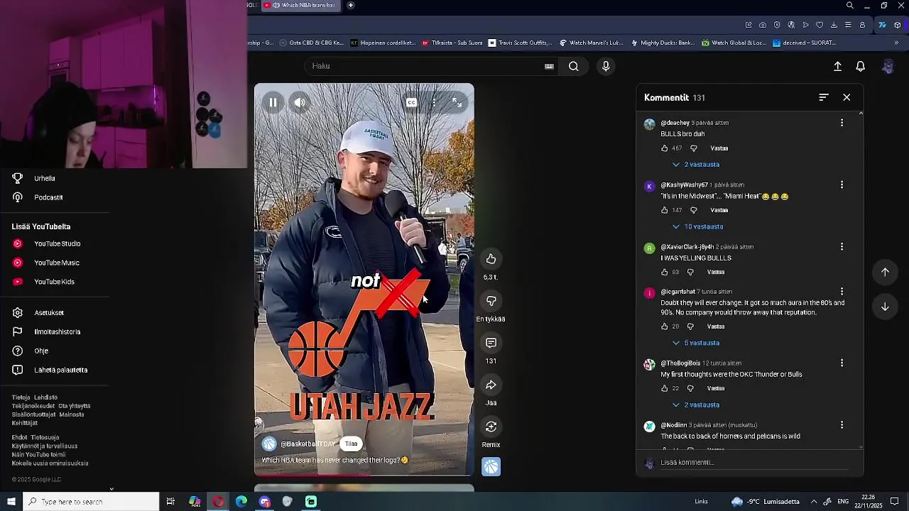Toggle closed captions on the Short
The width and height of the screenshot is (909, 511).
[411, 102]
